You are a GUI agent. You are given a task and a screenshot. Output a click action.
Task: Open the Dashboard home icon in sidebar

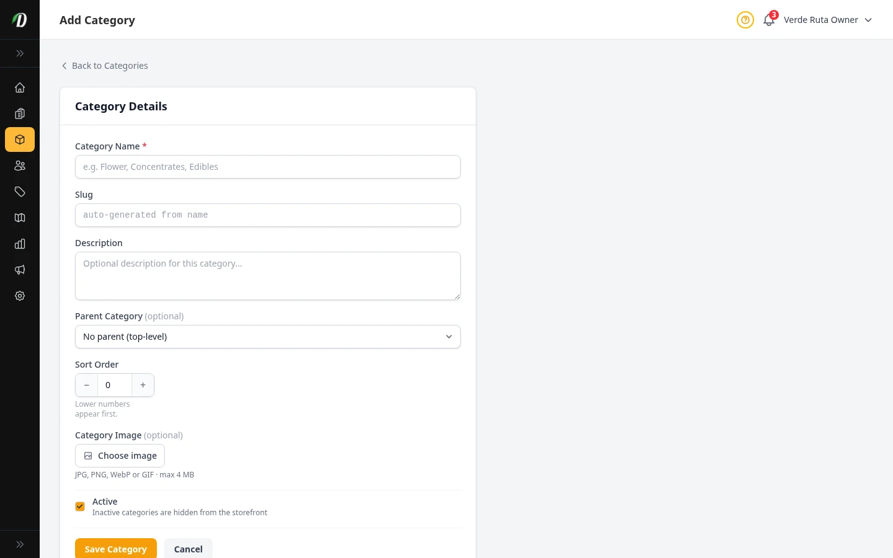19,87
